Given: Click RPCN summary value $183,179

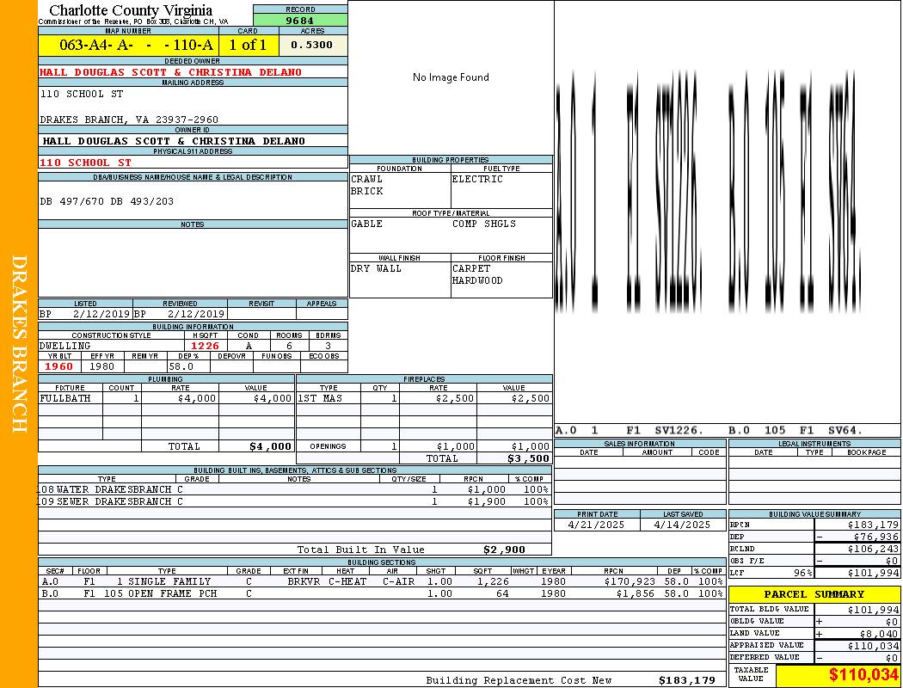Looking at the screenshot, I should 873,525.
